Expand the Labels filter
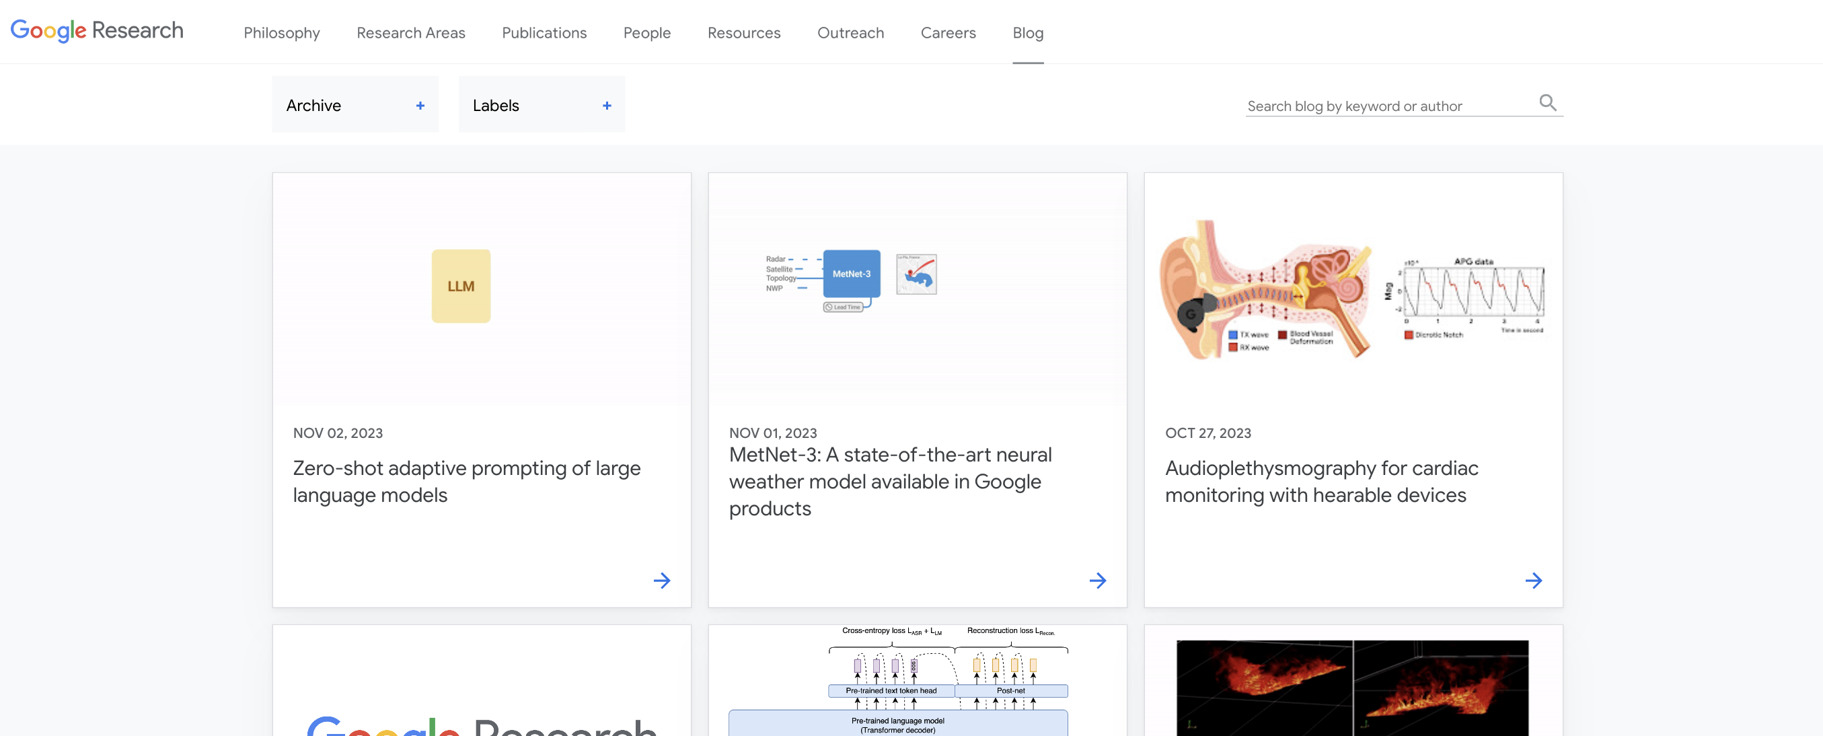The height and width of the screenshot is (736, 1823). (x=542, y=105)
